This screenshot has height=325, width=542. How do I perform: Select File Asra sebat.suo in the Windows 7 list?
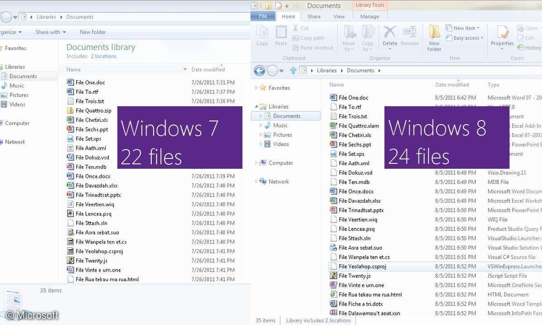click(97, 232)
